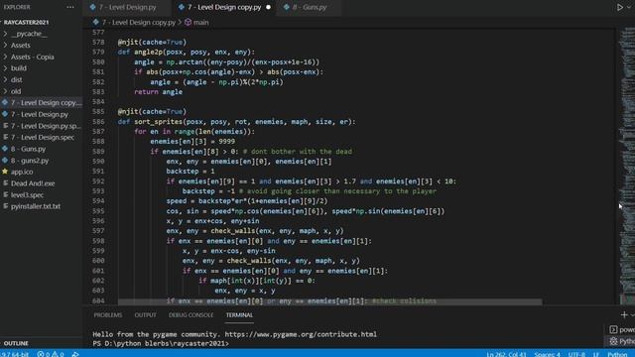Click Python icon on 7 - Level Design copy.py tab

[181, 7]
